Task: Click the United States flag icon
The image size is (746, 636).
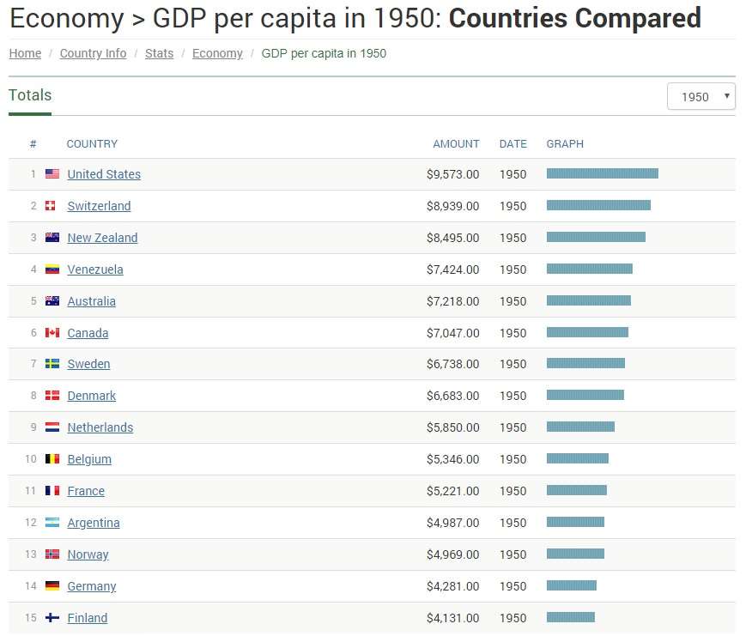Action: tap(52, 174)
